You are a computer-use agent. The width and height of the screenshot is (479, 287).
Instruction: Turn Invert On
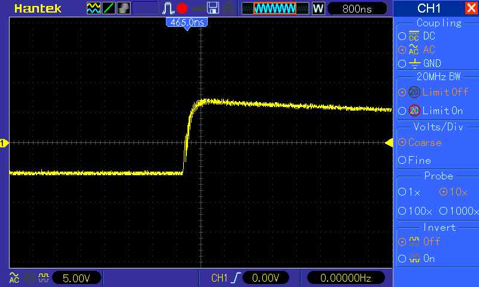(417, 259)
